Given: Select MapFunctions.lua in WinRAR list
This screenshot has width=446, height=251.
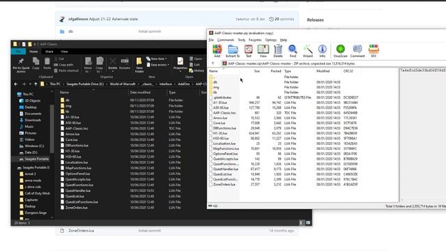Looking at the screenshot, I should pyautogui.click(x=226, y=149).
